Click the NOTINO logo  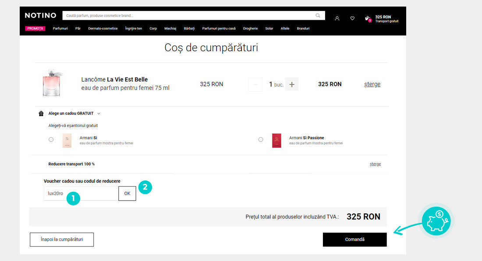(x=41, y=15)
